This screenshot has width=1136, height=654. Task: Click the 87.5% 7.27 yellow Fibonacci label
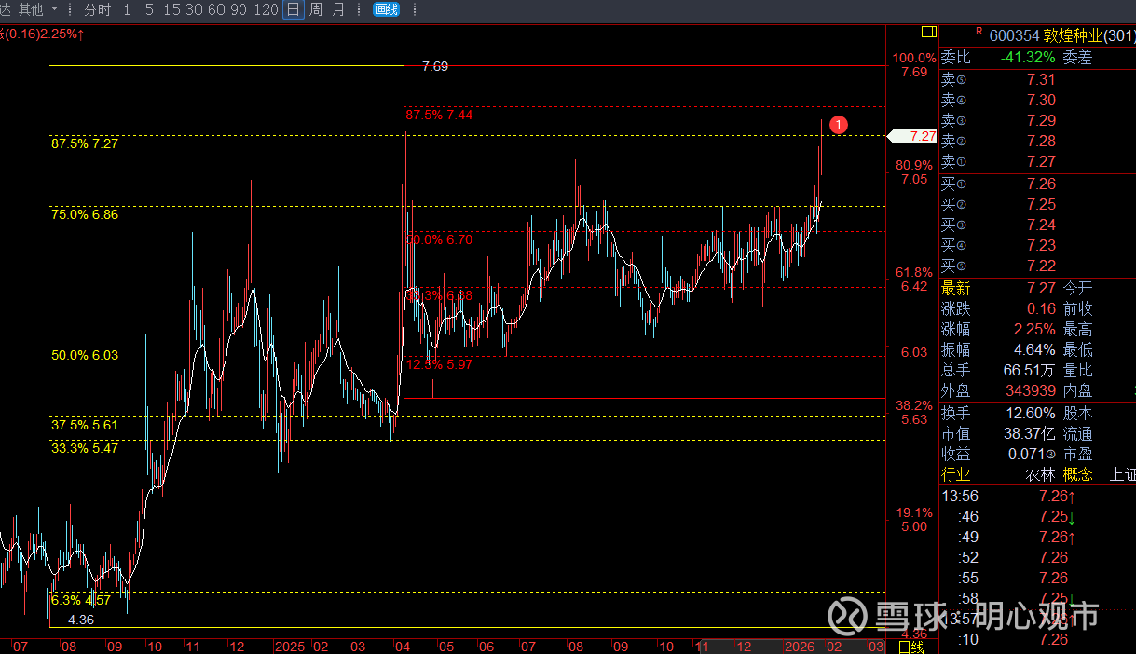(85, 143)
